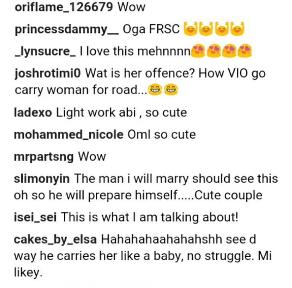292x288 pixels.
Task: Click 'Oml so cute' comment text
Action: pyautogui.click(x=161, y=134)
